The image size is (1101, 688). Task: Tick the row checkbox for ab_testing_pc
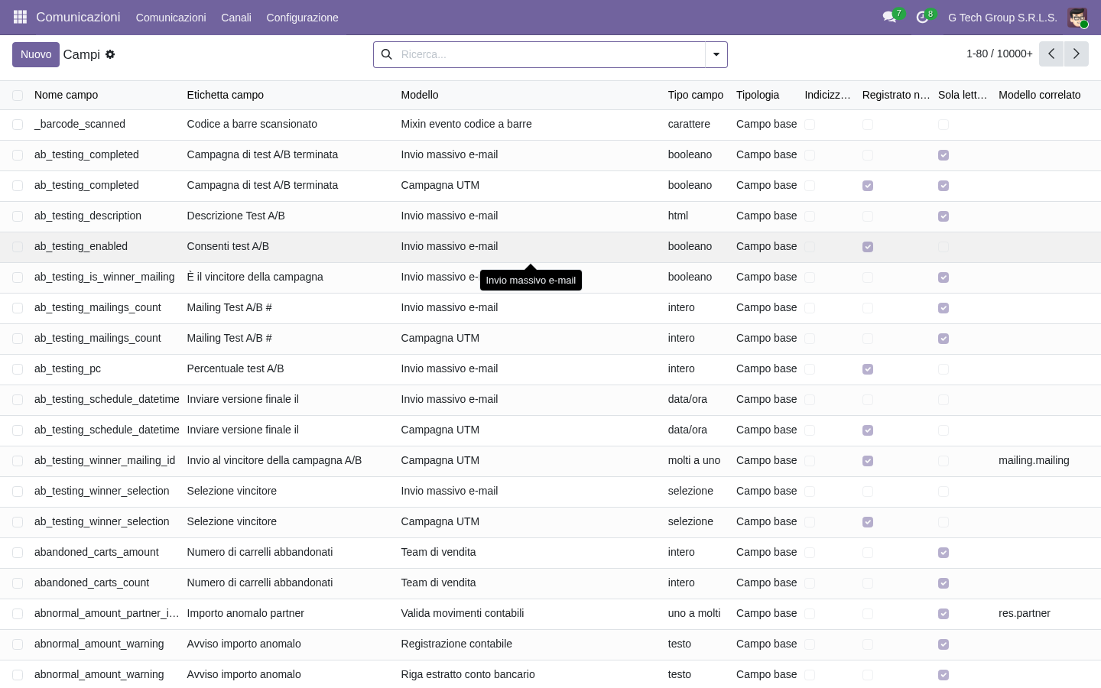(18, 368)
